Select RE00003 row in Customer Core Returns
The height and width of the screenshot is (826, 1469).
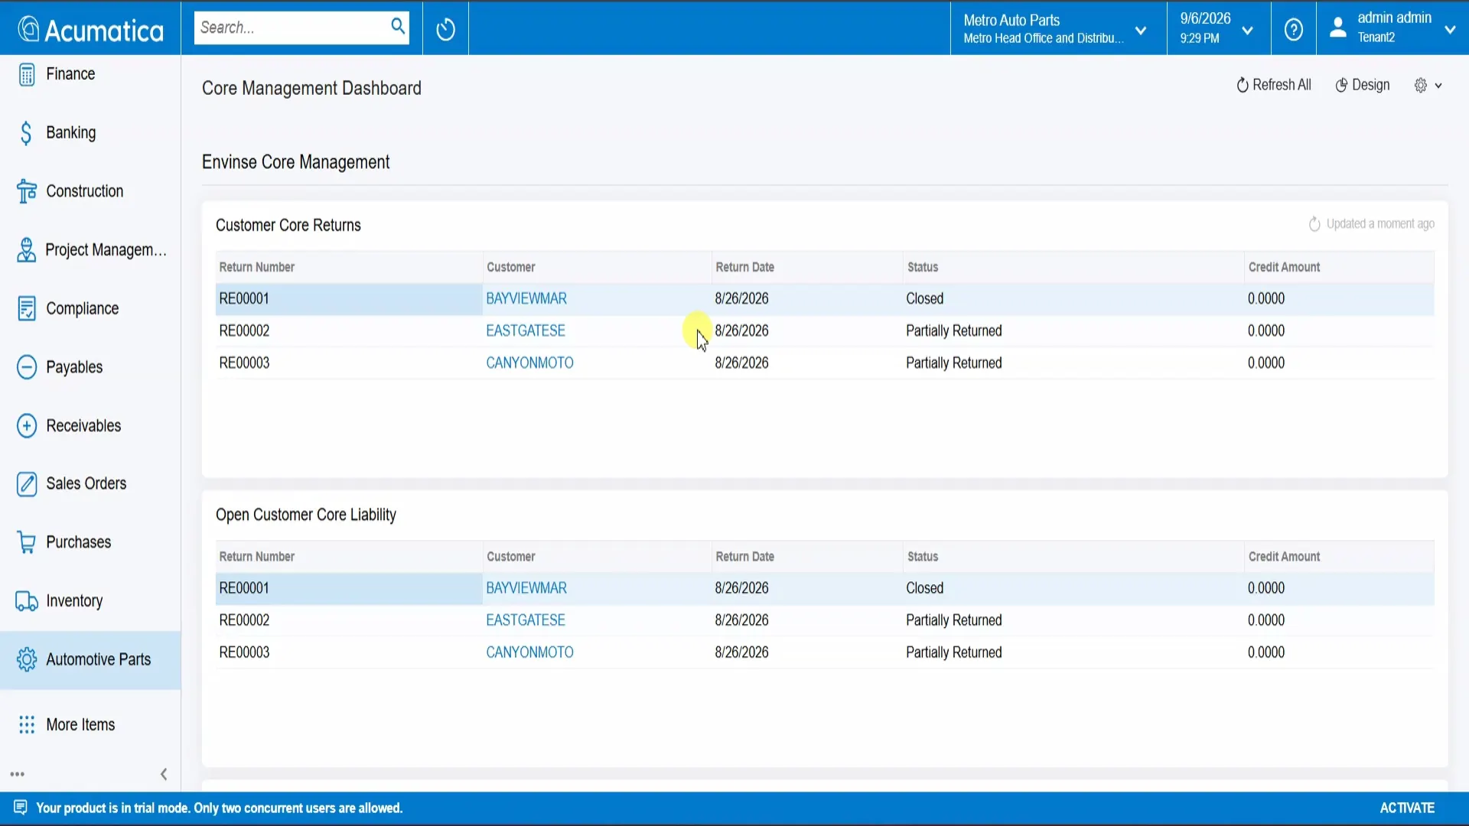pyautogui.click(x=825, y=363)
